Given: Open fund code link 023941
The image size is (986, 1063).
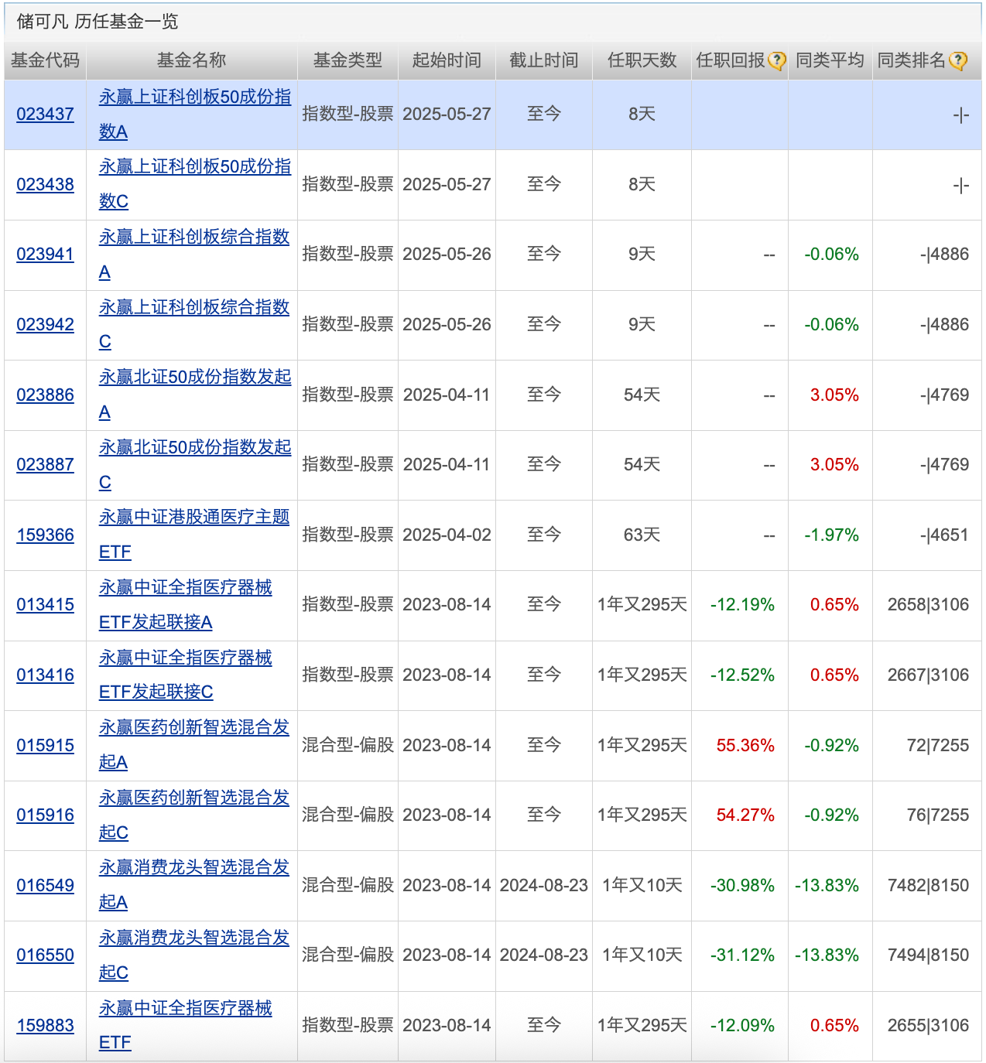Looking at the screenshot, I should tap(46, 255).
